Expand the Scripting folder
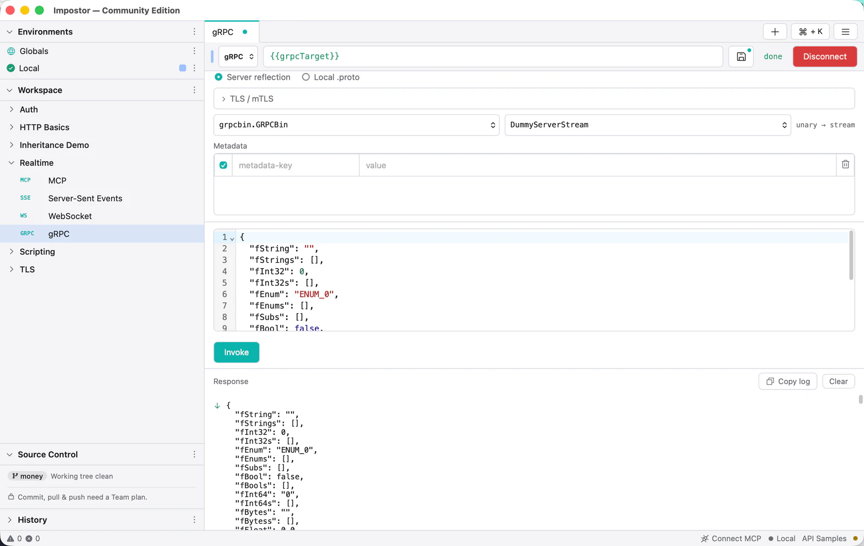 coord(11,251)
